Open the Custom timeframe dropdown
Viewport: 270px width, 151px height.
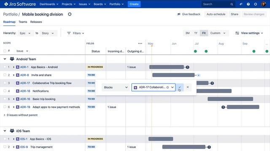(x=218, y=33)
